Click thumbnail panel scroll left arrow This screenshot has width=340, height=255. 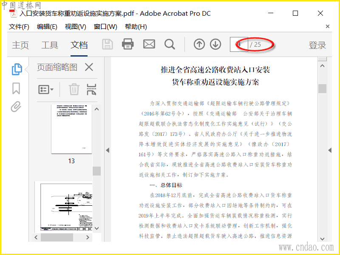(36, 238)
